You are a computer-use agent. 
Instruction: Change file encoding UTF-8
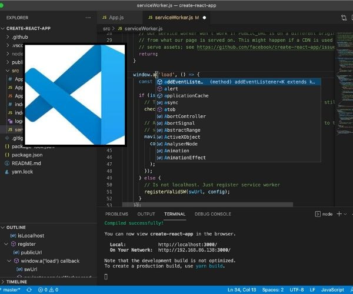[x=297, y=290]
